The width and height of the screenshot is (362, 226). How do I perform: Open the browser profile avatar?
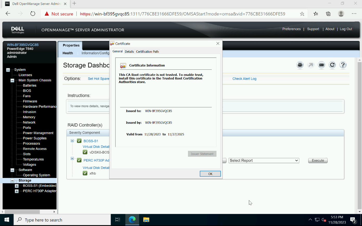(341, 14)
